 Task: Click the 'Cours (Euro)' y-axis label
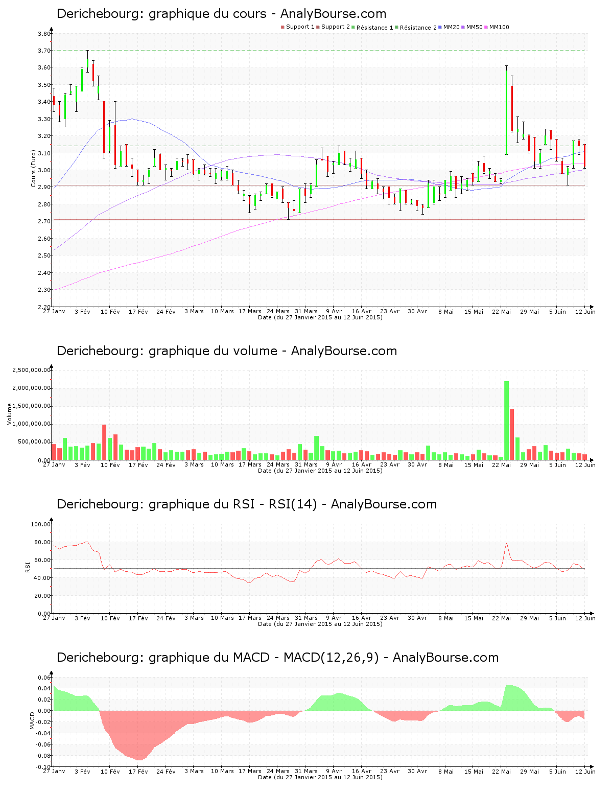[x=33, y=169]
